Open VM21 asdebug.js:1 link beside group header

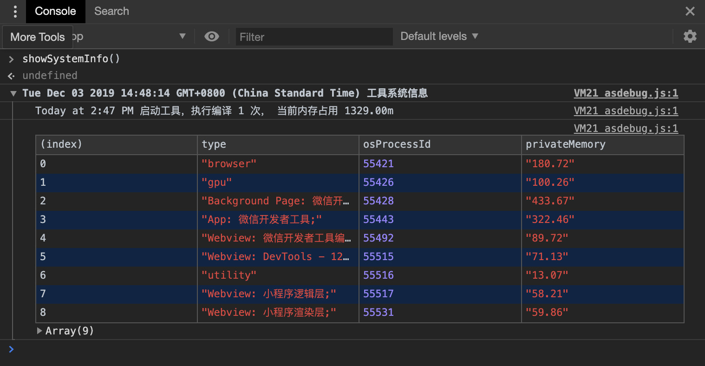(626, 93)
